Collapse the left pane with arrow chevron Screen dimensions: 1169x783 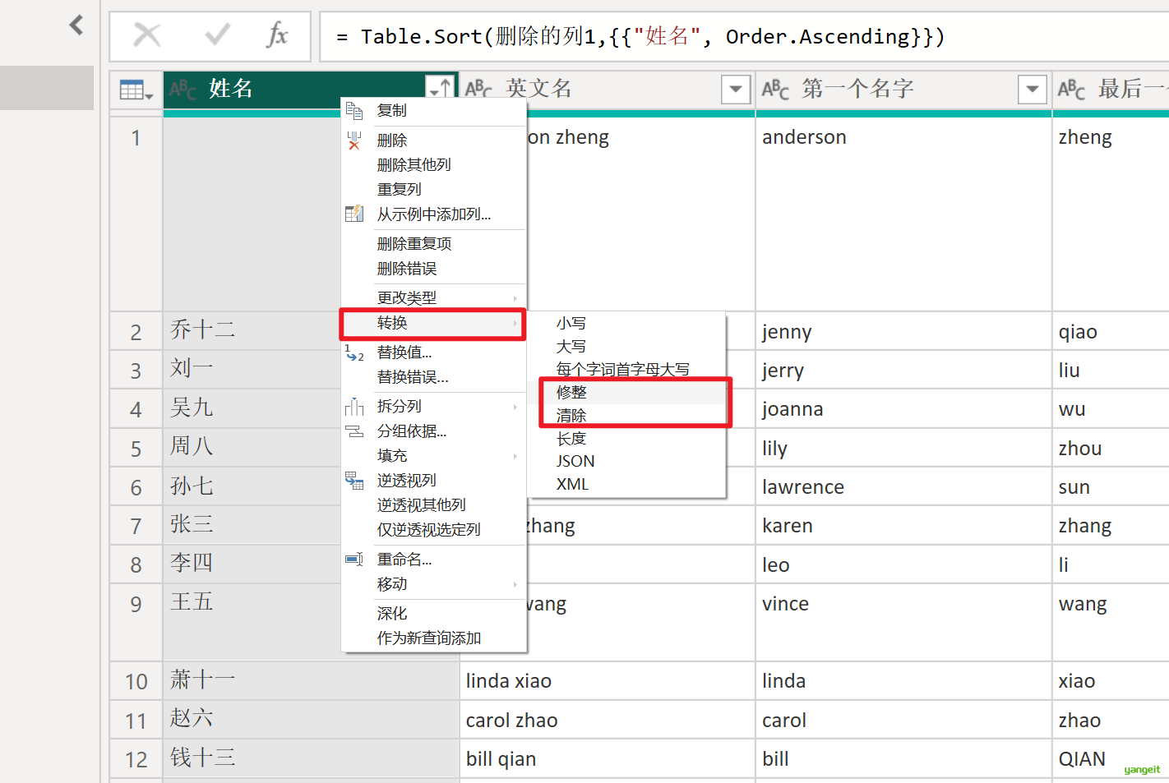click(76, 25)
